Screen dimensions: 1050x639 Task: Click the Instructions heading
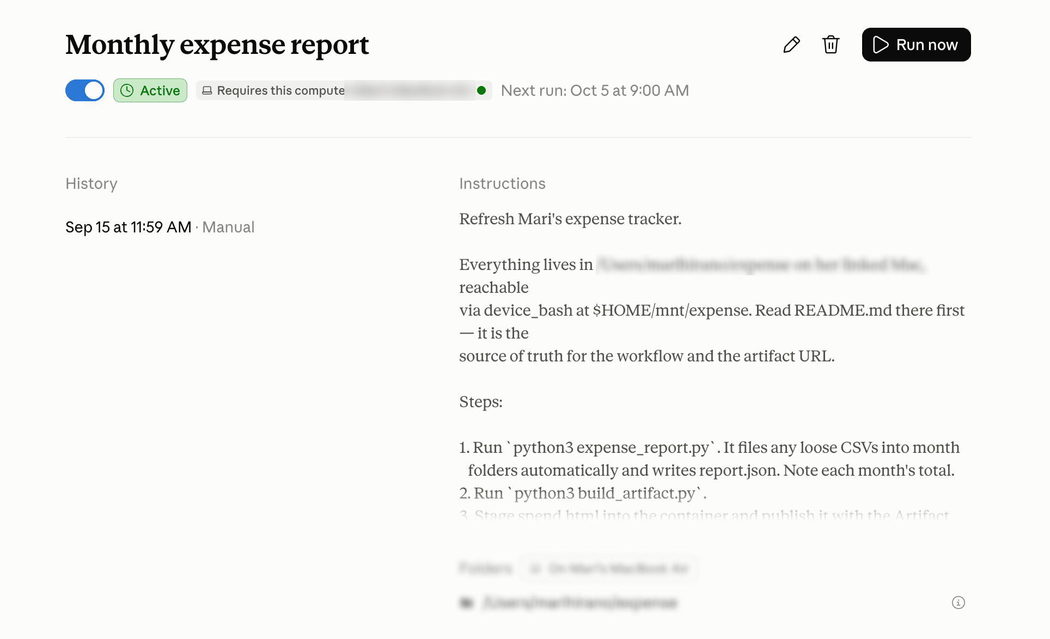(x=502, y=183)
